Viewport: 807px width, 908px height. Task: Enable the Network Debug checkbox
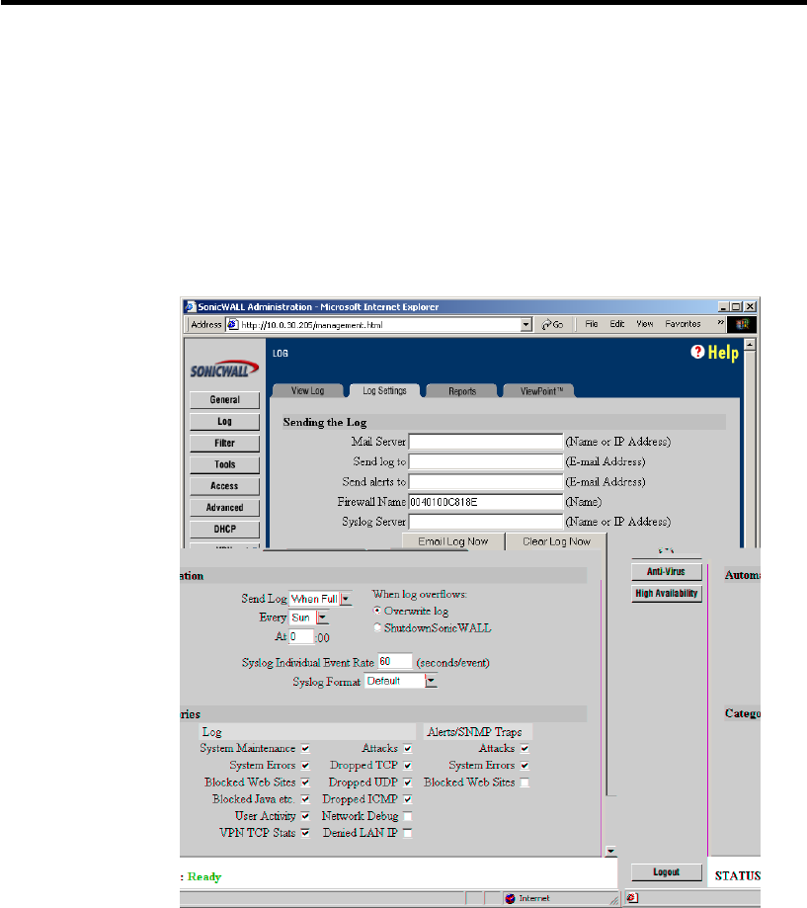408,816
